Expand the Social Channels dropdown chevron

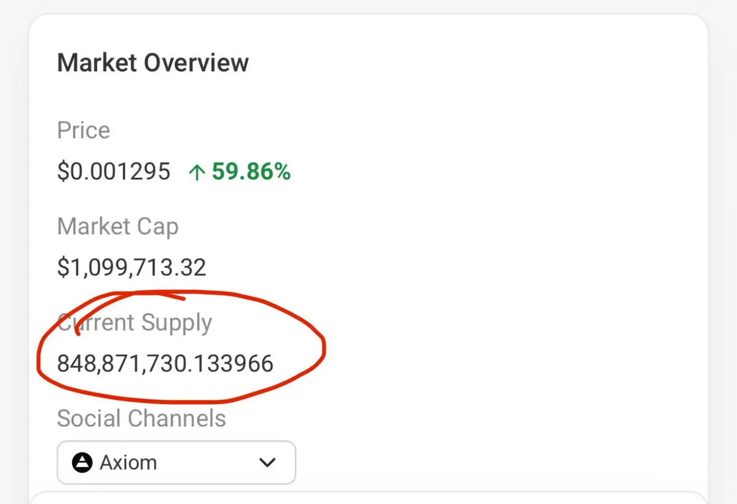267,462
